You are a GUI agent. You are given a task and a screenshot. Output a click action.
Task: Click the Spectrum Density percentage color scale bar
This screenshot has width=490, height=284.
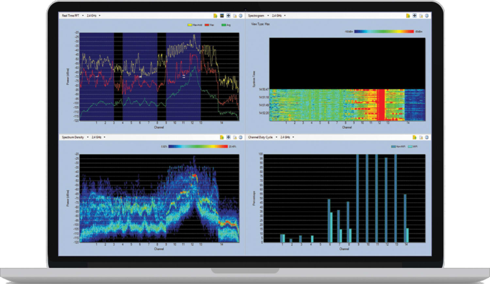(198, 146)
